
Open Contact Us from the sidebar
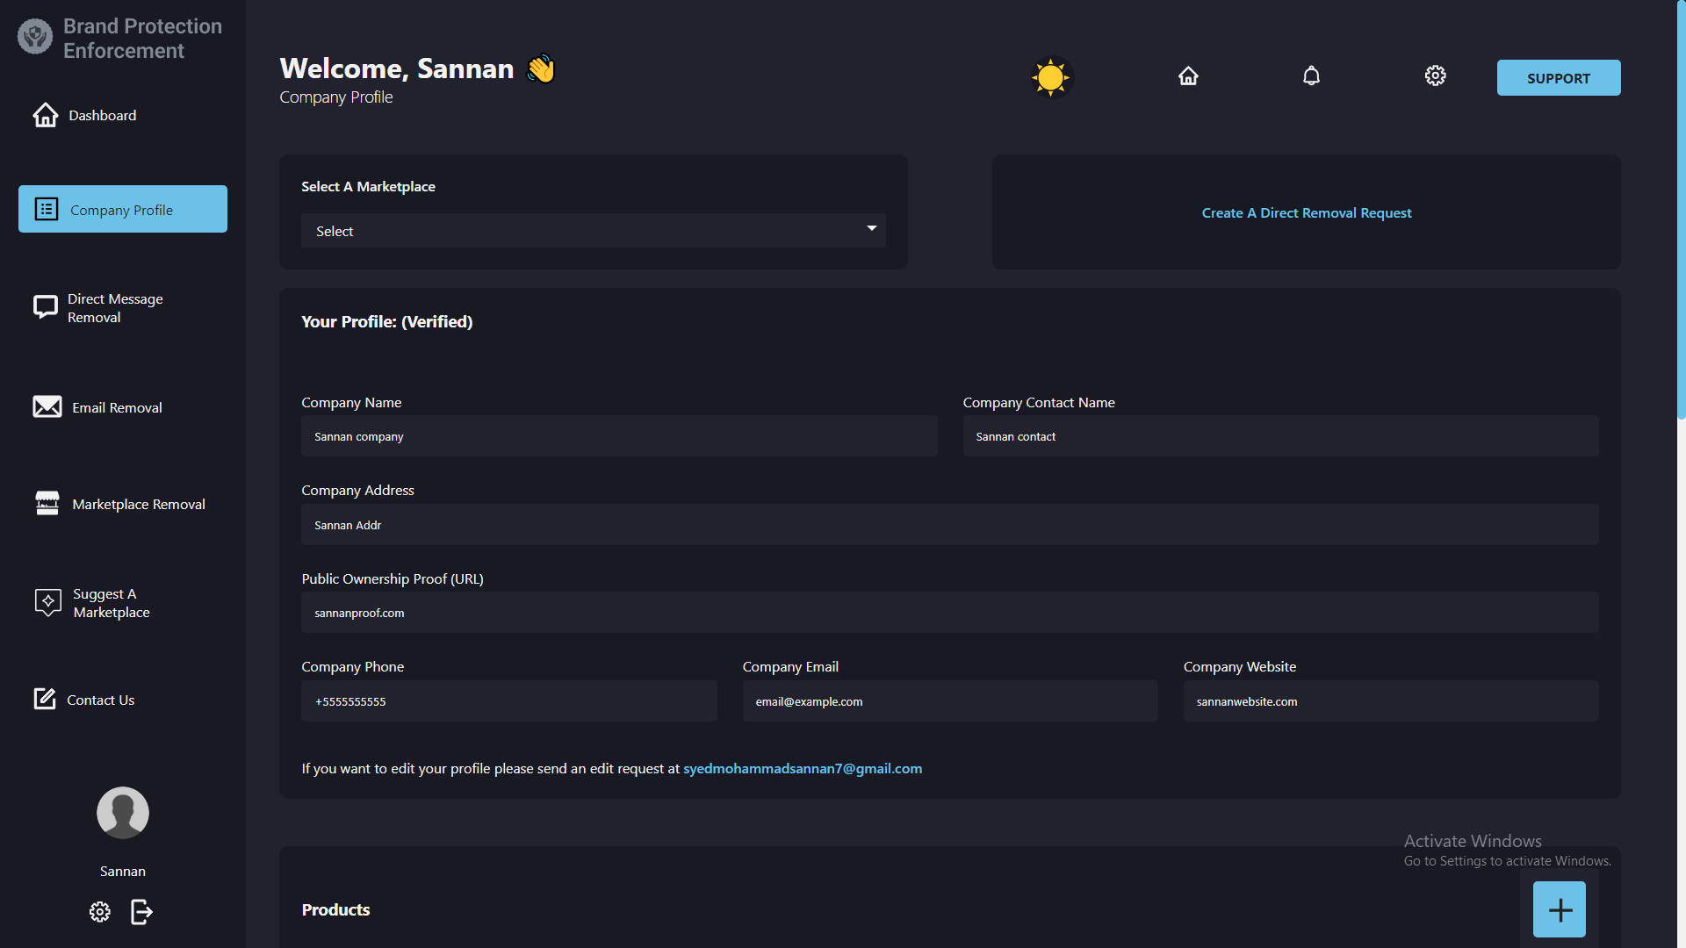[x=100, y=699]
